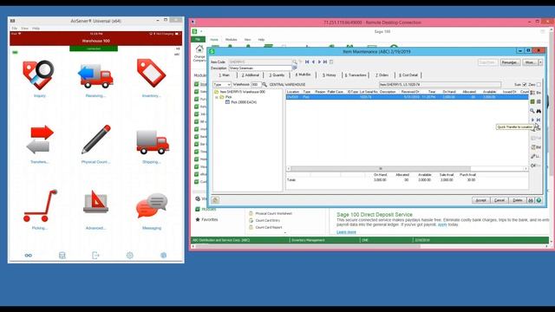Open the Messaging speech-bubbles icon
Viewport: 555px width, 312px height.
pos(152,206)
